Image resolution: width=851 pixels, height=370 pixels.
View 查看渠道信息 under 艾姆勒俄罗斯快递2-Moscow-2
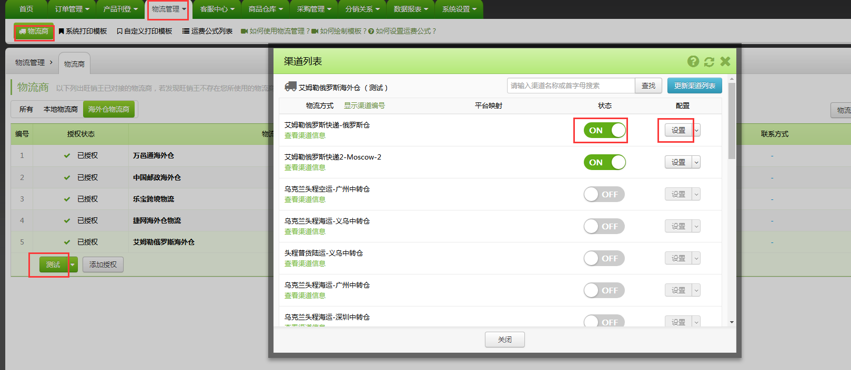click(305, 167)
